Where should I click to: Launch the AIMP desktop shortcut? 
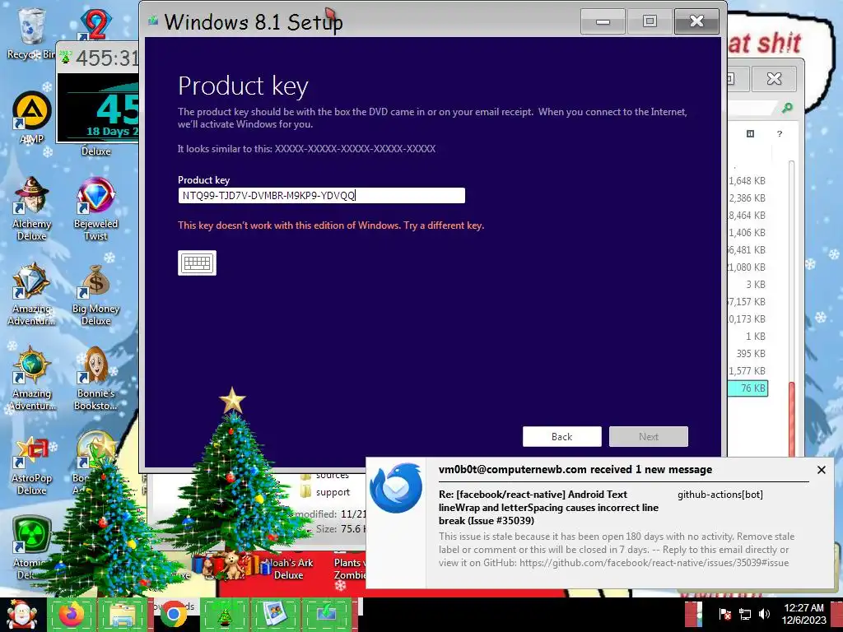(32, 117)
